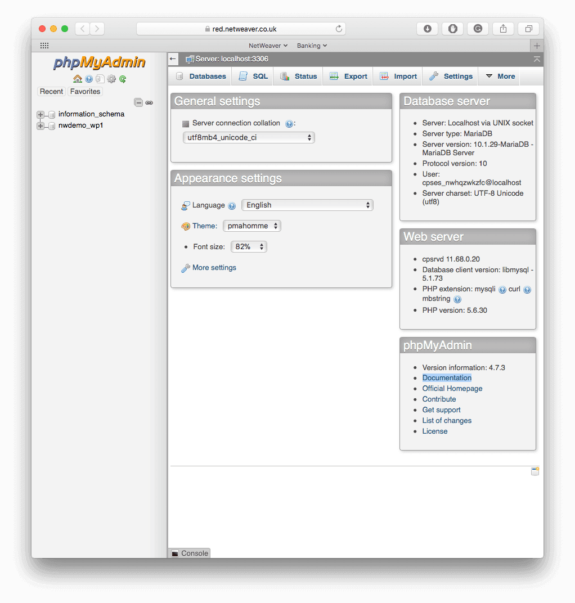Open Safari downloads icon
575x603 pixels.
[x=427, y=29]
